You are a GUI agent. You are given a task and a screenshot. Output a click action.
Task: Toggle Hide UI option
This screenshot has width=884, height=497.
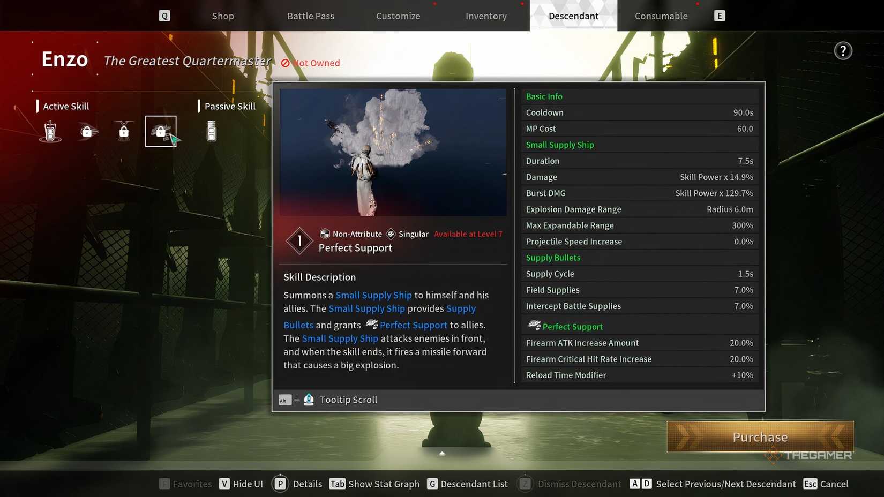coord(242,484)
